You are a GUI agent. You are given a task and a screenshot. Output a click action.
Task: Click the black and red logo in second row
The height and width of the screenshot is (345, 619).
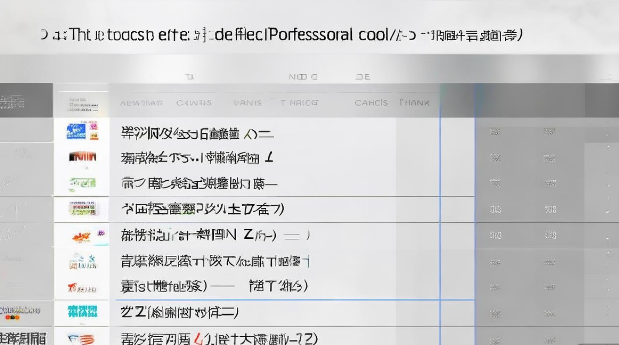click(x=82, y=158)
